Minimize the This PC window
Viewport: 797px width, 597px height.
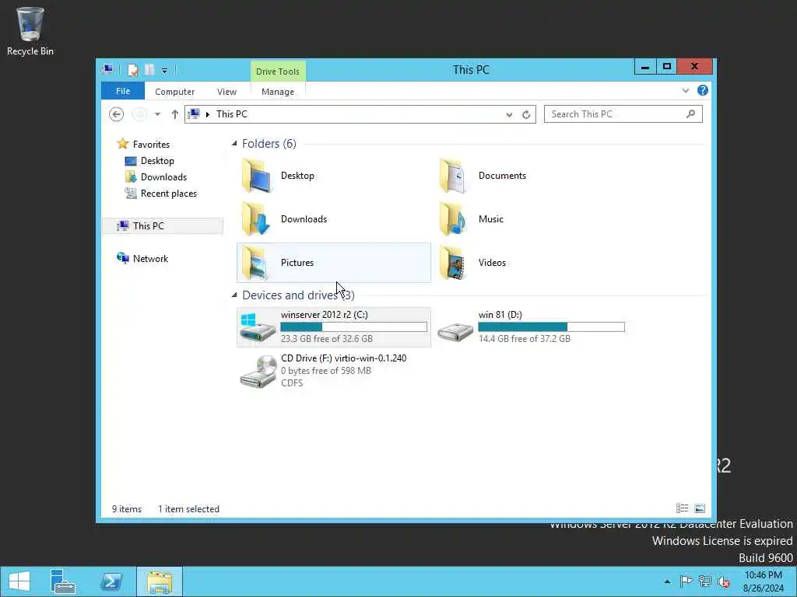pyautogui.click(x=645, y=67)
